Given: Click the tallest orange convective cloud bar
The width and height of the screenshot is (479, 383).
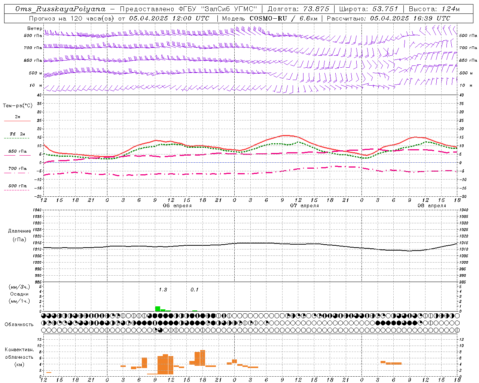Looking at the screenshot, I should 202,358.
